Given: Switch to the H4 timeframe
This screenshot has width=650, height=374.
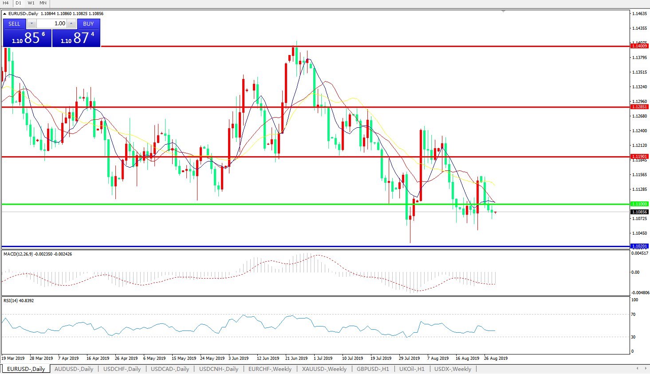Looking at the screenshot, I should click(x=6, y=3).
